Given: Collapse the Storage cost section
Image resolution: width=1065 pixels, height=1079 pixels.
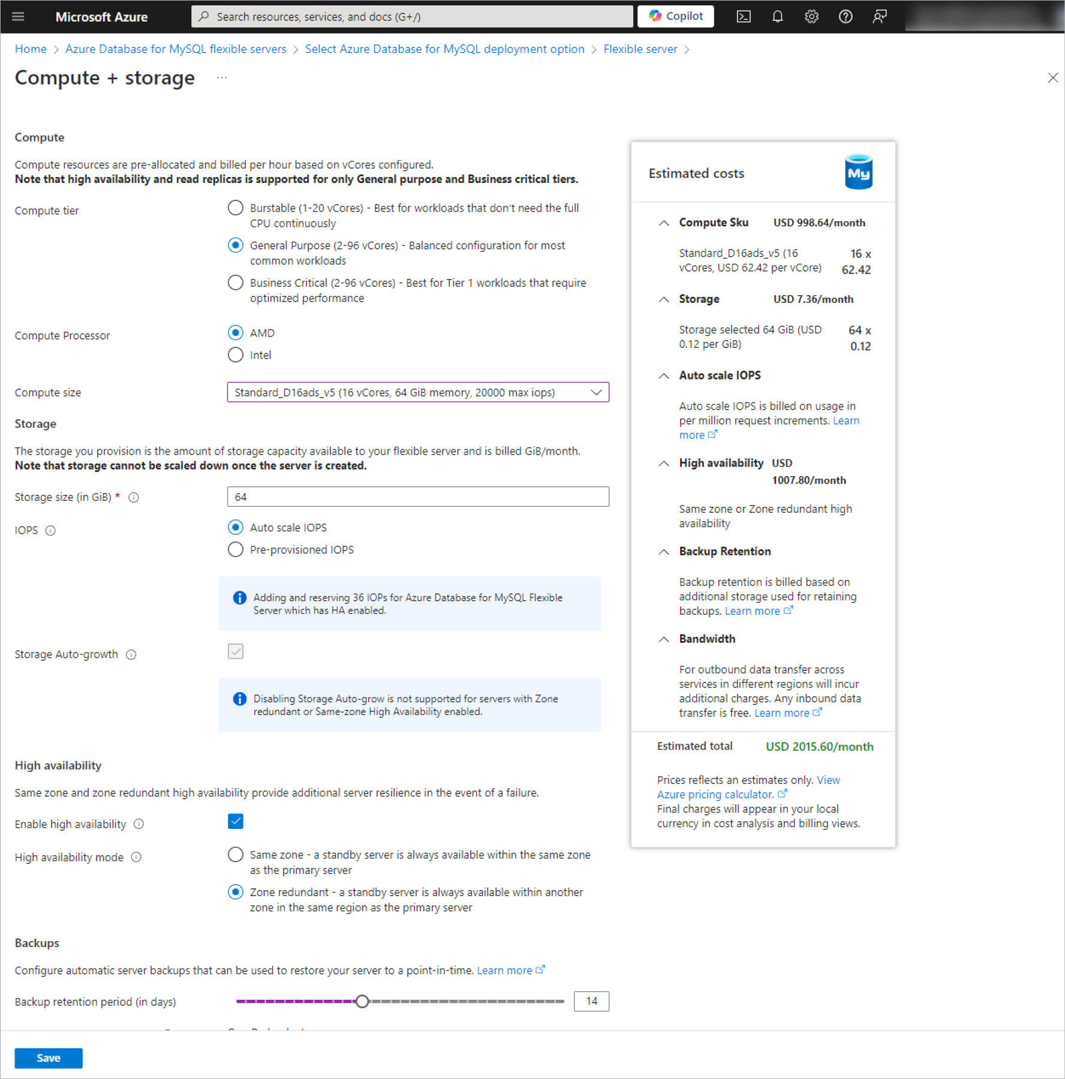Looking at the screenshot, I should (664, 299).
